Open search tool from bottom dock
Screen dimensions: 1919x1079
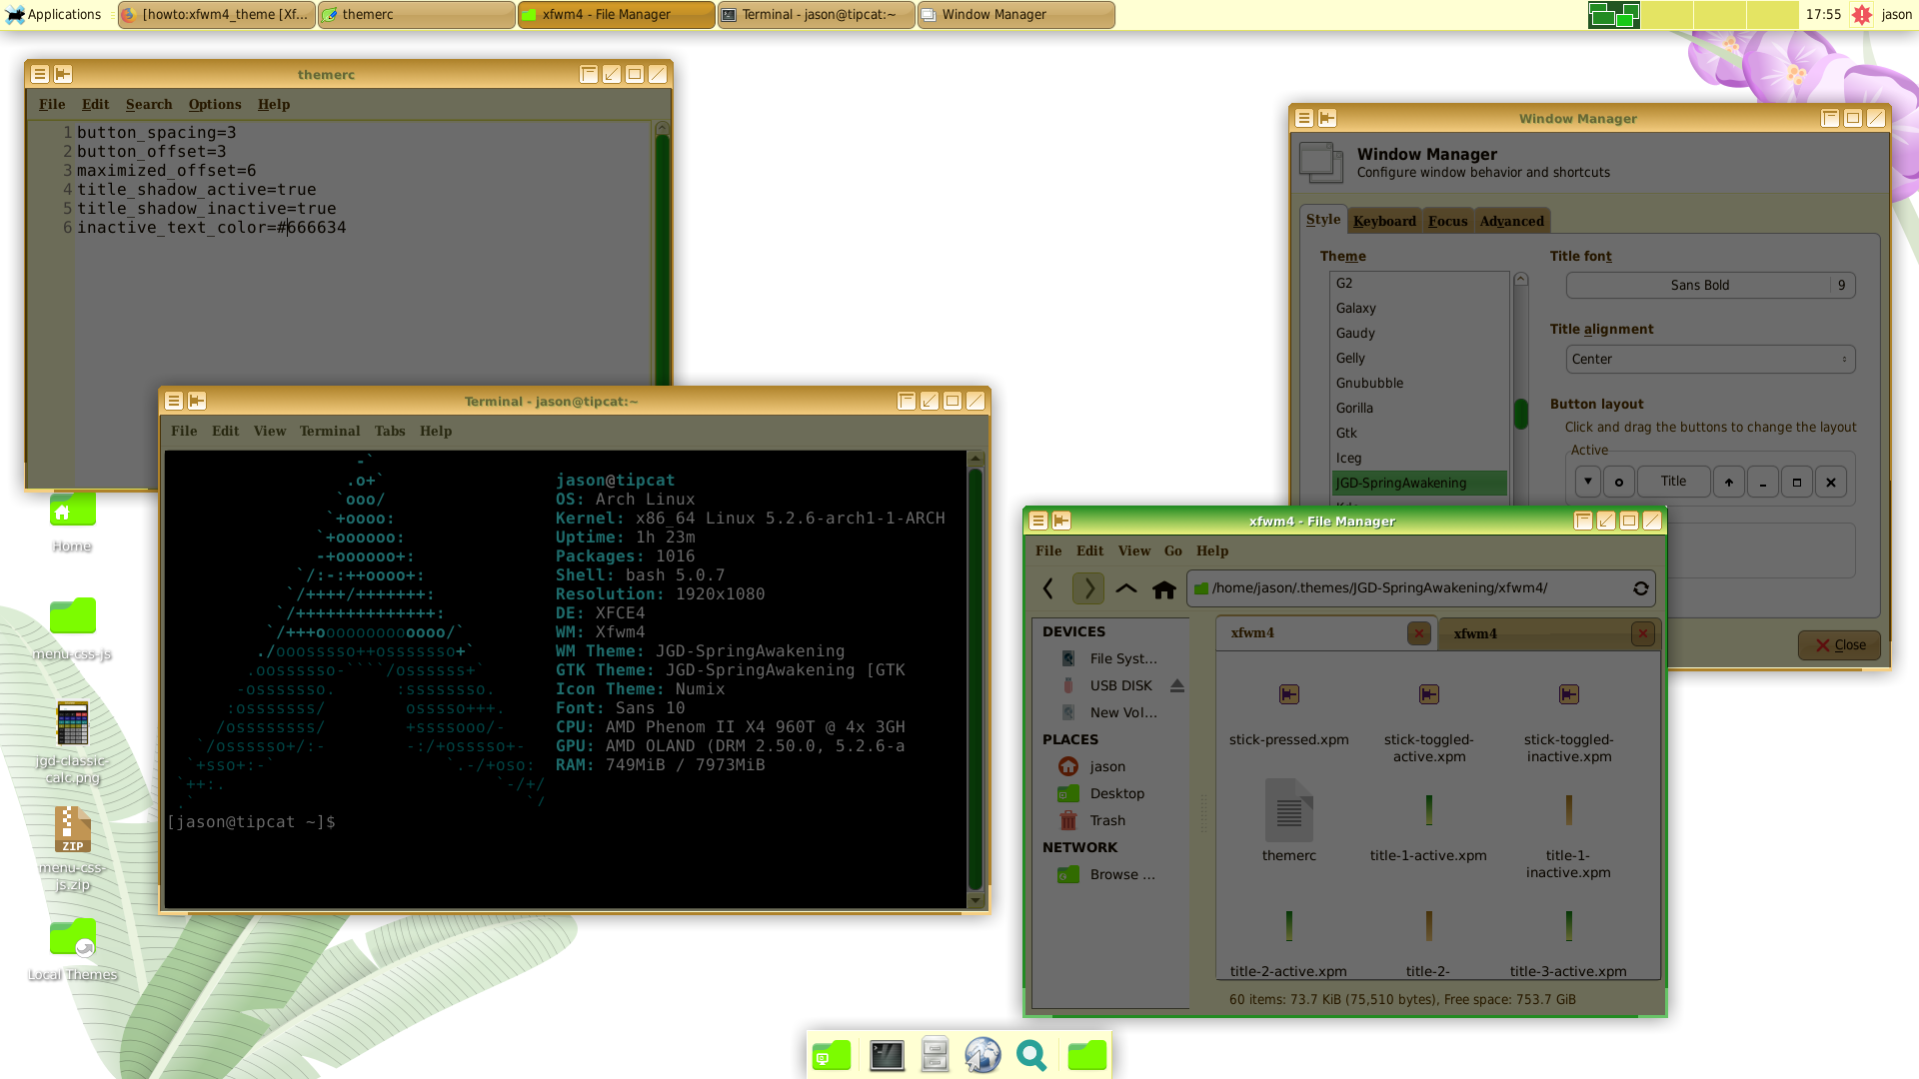1031,1055
